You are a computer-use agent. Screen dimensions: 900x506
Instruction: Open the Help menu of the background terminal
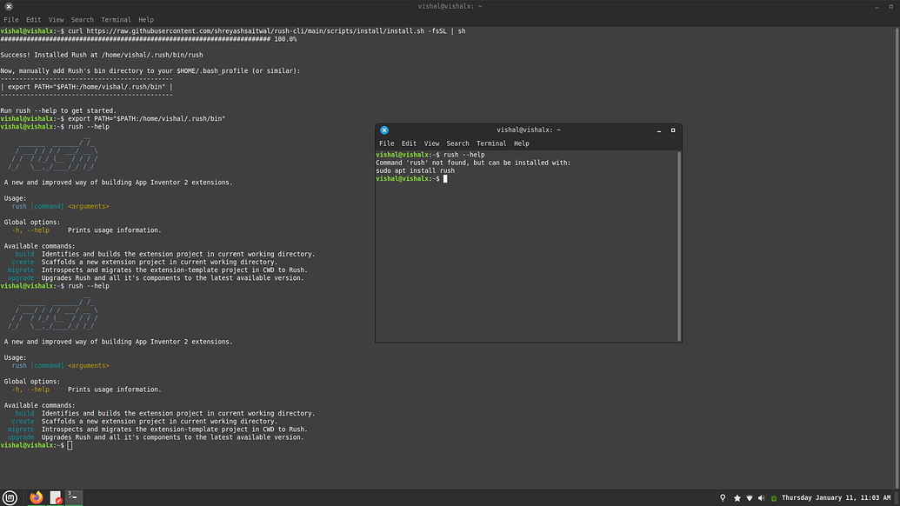pyautogui.click(x=146, y=18)
